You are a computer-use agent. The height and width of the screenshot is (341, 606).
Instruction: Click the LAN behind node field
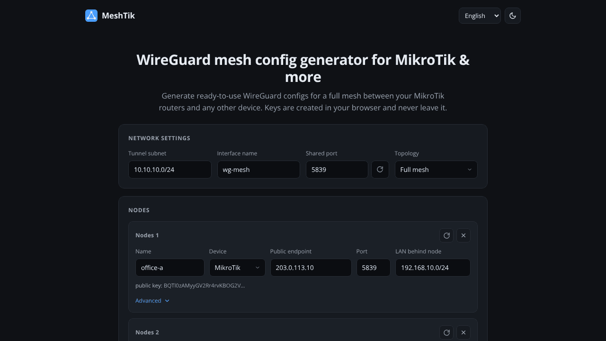(x=433, y=268)
